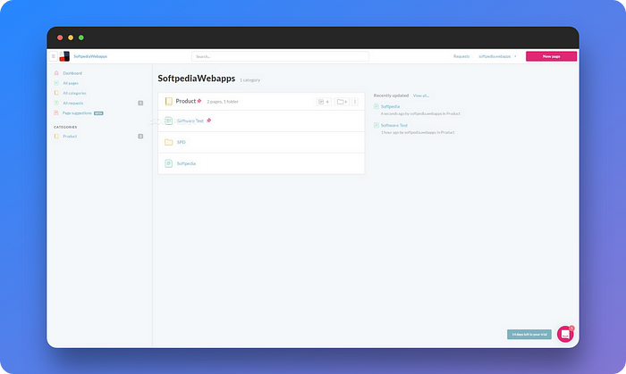Open Software Test under Recently updated
Screen dimensions: 626x374
click(394, 125)
